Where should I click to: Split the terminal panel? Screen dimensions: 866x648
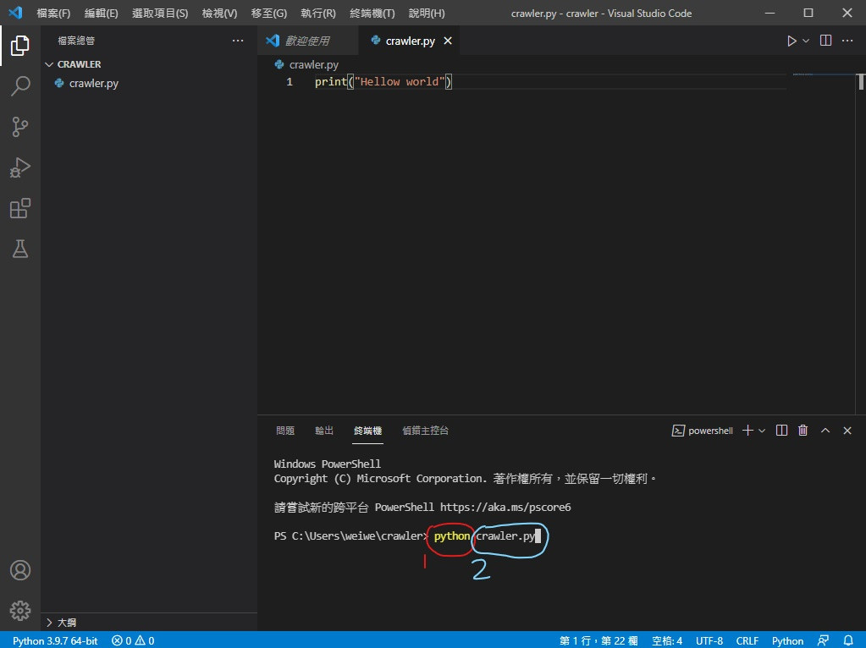pyautogui.click(x=781, y=431)
